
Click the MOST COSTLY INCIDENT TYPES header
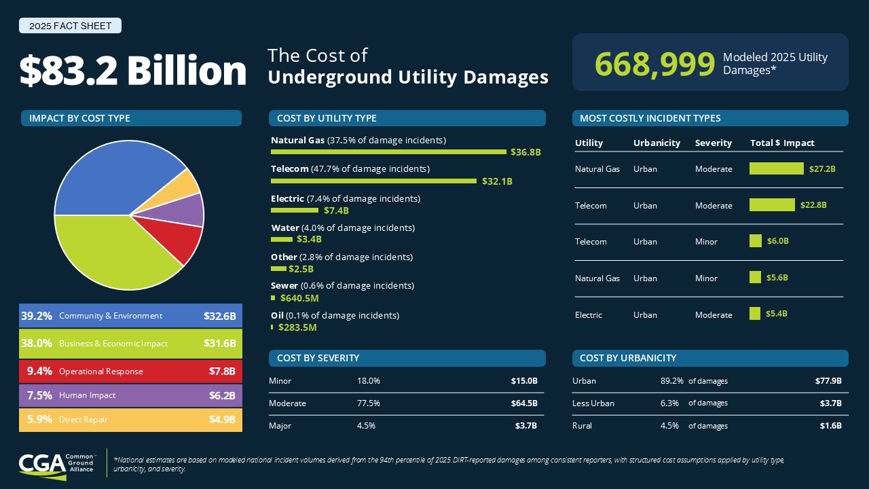[x=710, y=118]
